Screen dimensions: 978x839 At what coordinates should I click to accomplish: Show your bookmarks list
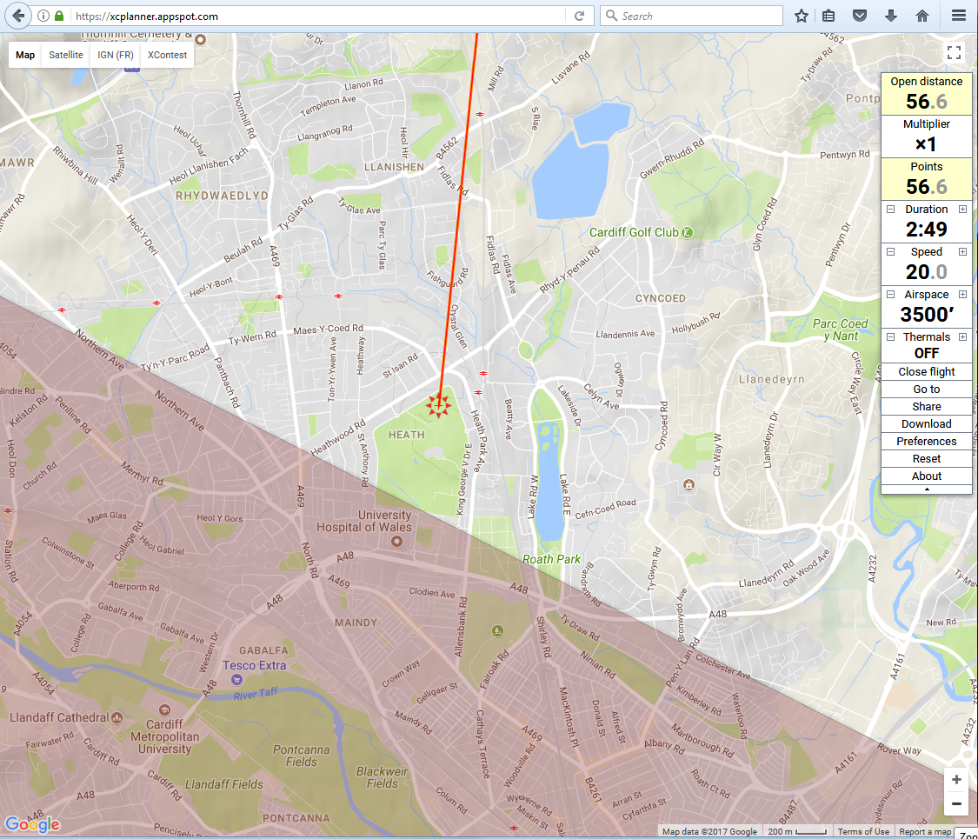[828, 17]
